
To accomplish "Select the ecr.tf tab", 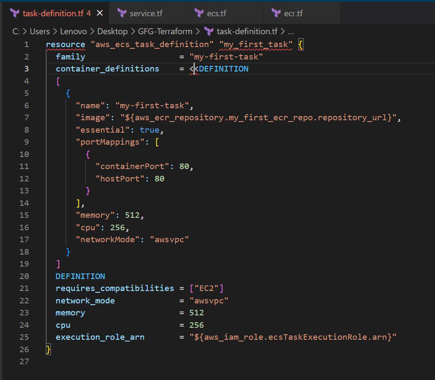I will coord(293,13).
